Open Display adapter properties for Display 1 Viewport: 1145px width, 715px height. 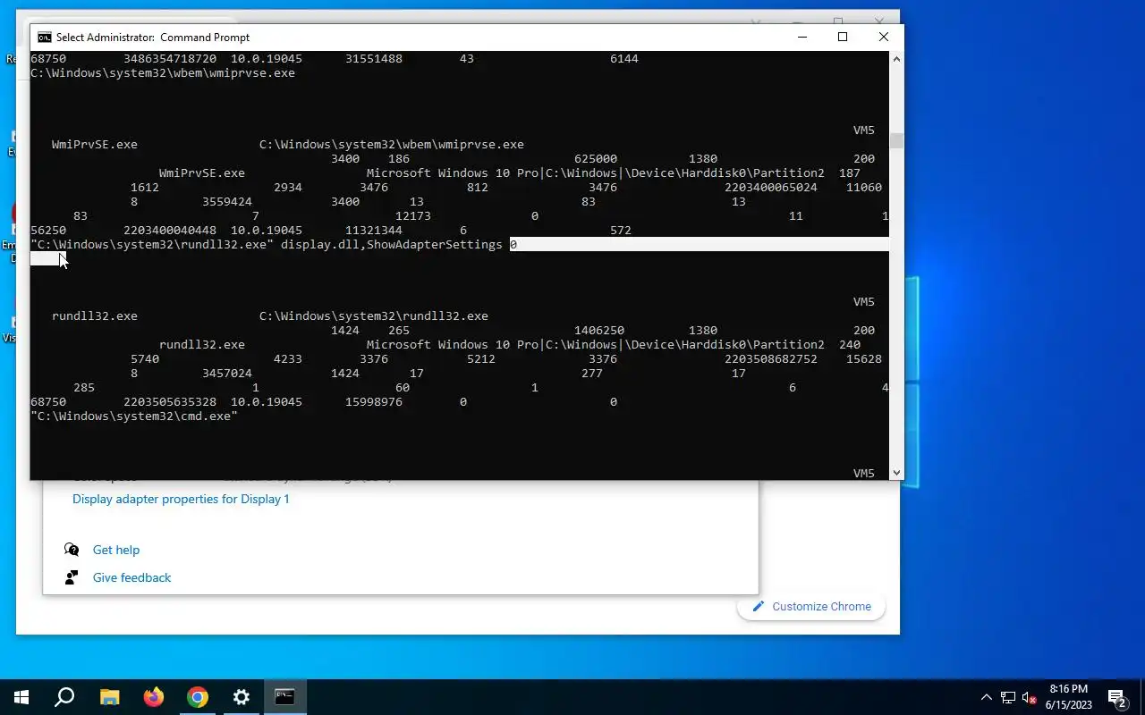pyautogui.click(x=181, y=499)
